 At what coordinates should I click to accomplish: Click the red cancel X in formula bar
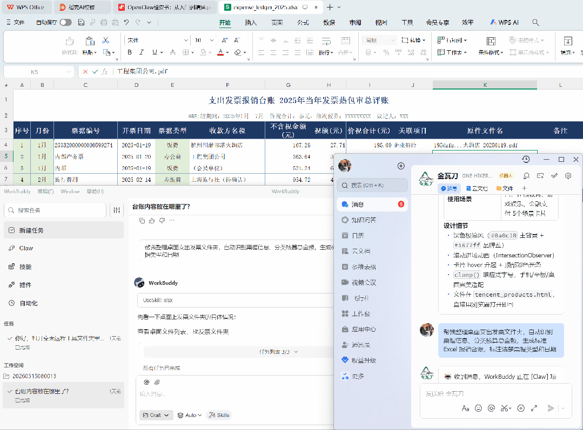[x=85, y=72]
